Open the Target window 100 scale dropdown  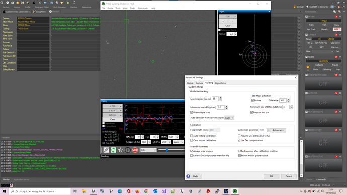[228, 17]
